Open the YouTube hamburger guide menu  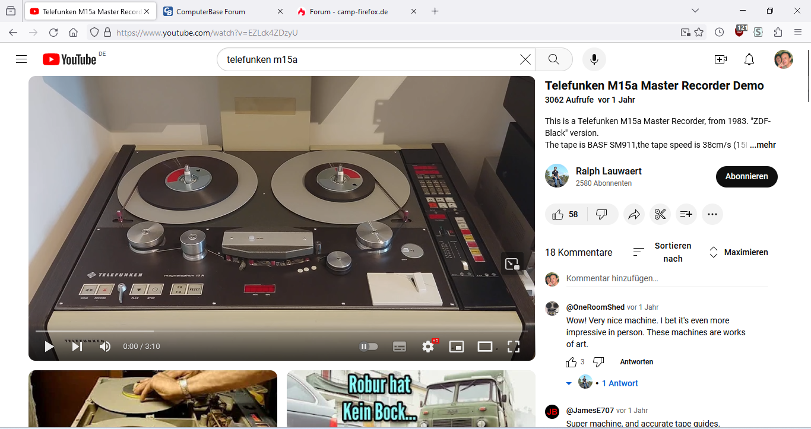[21, 59]
